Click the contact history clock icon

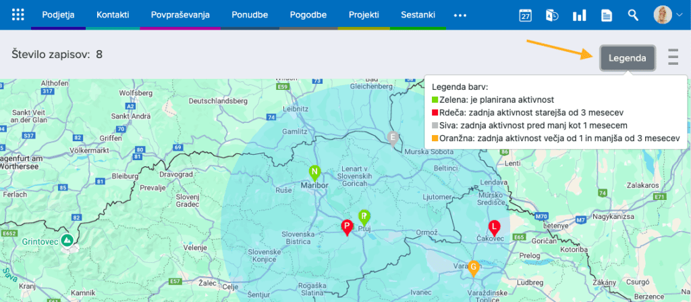click(552, 15)
